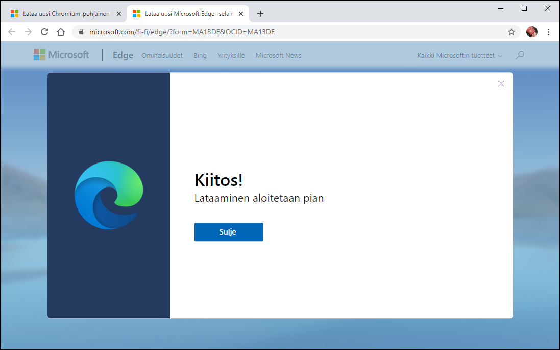Screen dimensions: 560x350
Task: Click the Yrityksille link in the header
Action: [231, 55]
